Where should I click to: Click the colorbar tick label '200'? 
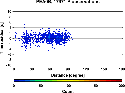tap(122, 86)
